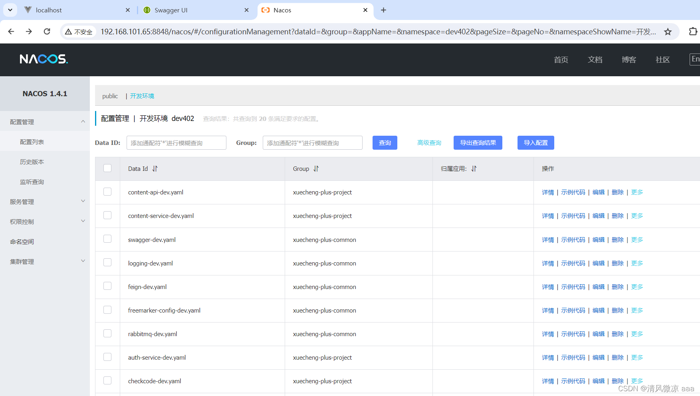This screenshot has width=700, height=396.
Task: Open 详情 for content-api-dev.yaml
Action: click(548, 192)
